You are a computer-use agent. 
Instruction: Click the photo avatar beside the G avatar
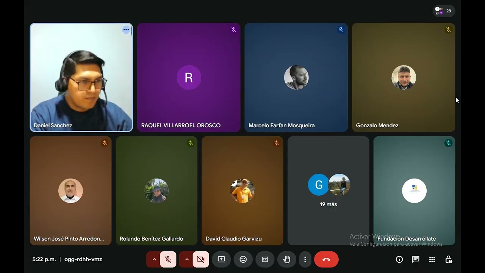(339, 185)
